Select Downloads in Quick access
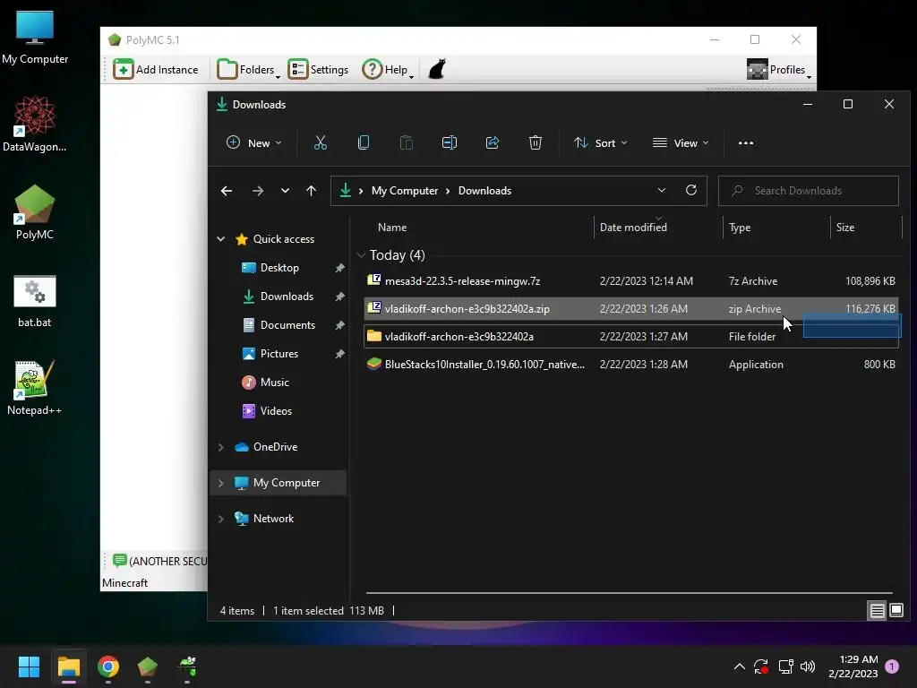This screenshot has height=688, width=917. (287, 296)
